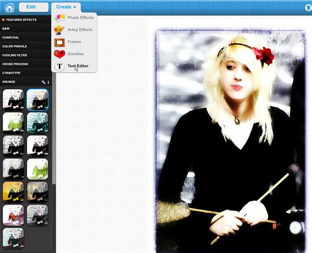
Task: Expand Featured Effects category
Action: (x=25, y=20)
